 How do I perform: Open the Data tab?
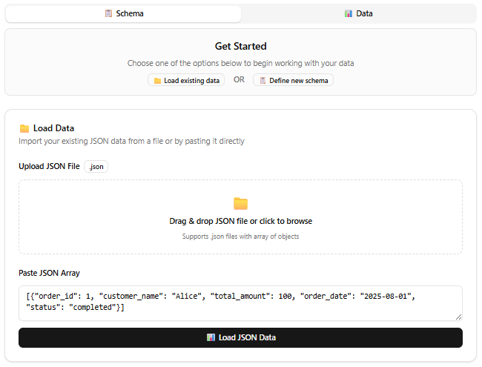coord(358,14)
